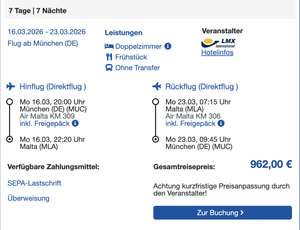Viewport: 300px width, 230px height.
Task: Click the Hinflug airplane icon
Action: point(11,86)
